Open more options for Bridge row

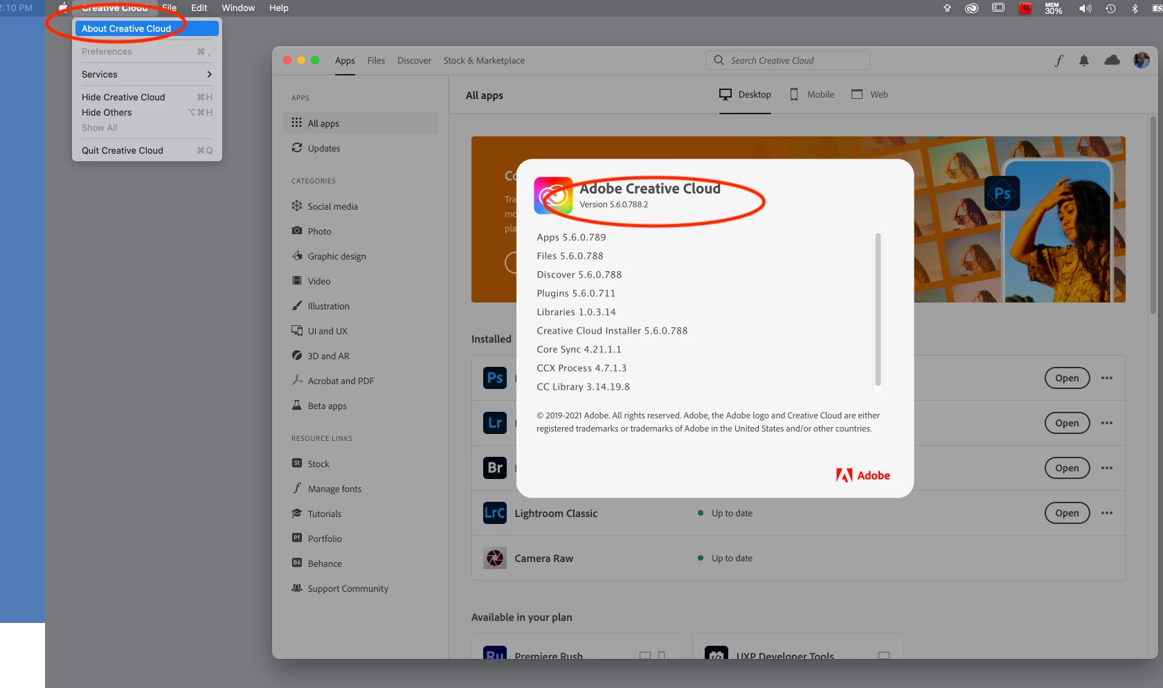coord(1107,468)
